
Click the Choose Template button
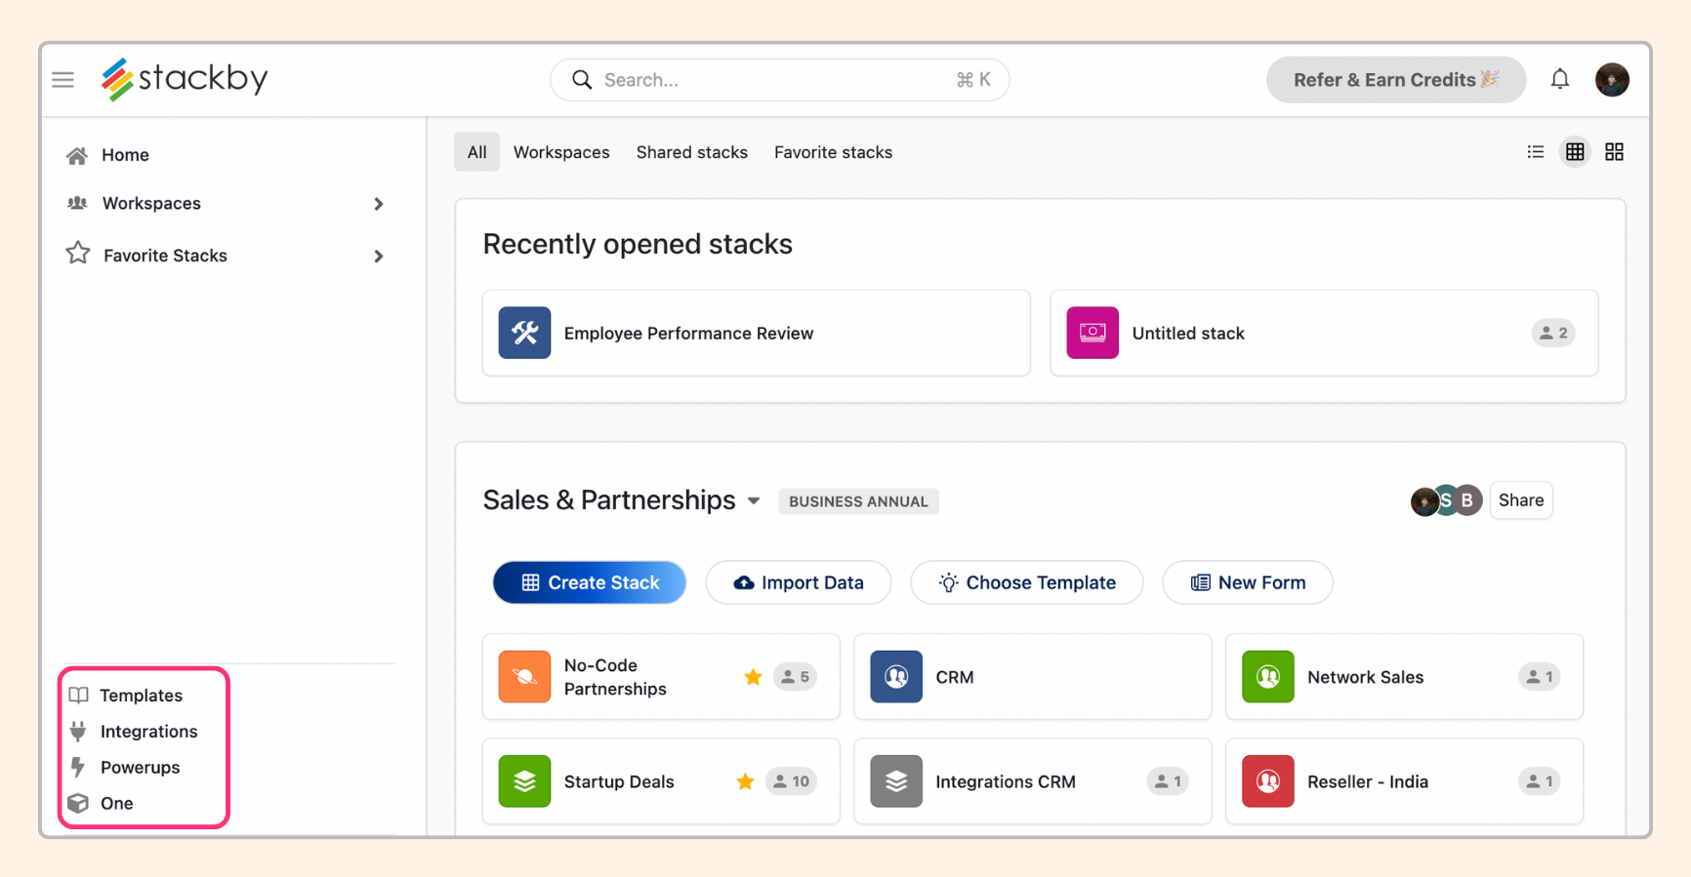[1026, 582]
